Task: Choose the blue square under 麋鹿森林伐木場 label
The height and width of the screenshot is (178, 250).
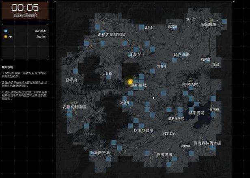Action: click(x=213, y=148)
